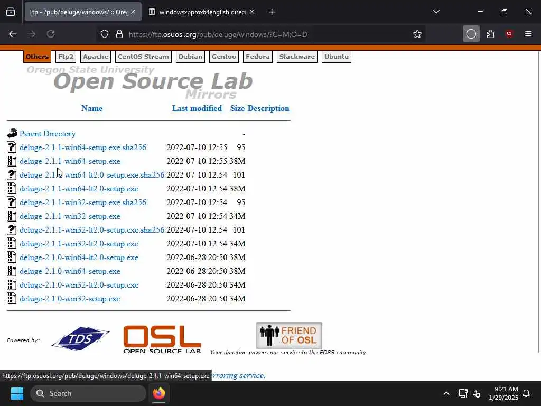The height and width of the screenshot is (406, 541).
Task: Open the Gentoo mirror tab
Action: pyautogui.click(x=224, y=57)
